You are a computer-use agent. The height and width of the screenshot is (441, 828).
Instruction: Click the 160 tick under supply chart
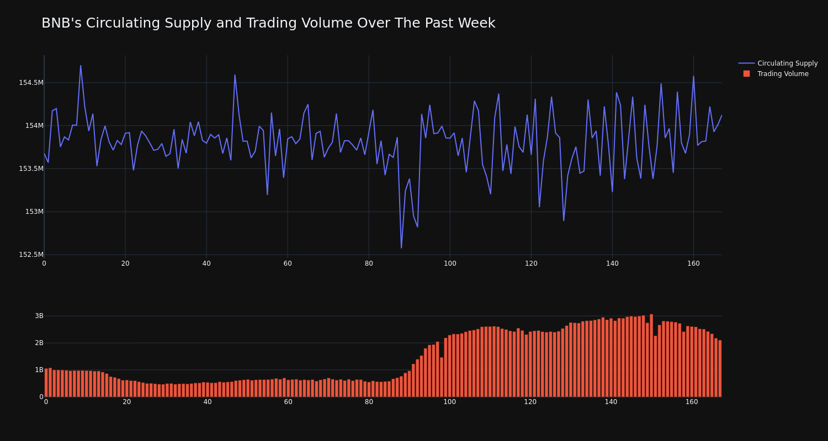click(693, 263)
